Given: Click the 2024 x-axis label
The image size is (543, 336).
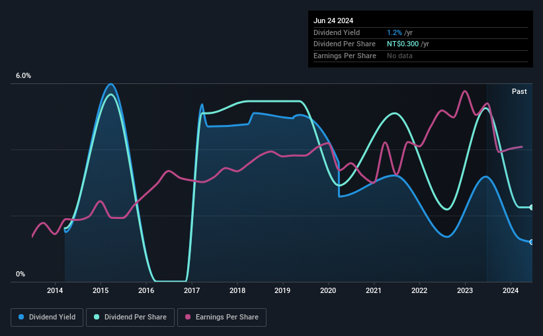Looking at the screenshot, I should pos(511,290).
